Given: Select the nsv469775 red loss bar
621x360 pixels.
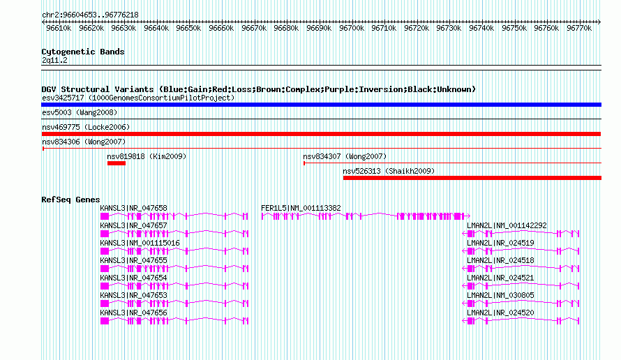Looking at the screenshot, I should [321, 134].
